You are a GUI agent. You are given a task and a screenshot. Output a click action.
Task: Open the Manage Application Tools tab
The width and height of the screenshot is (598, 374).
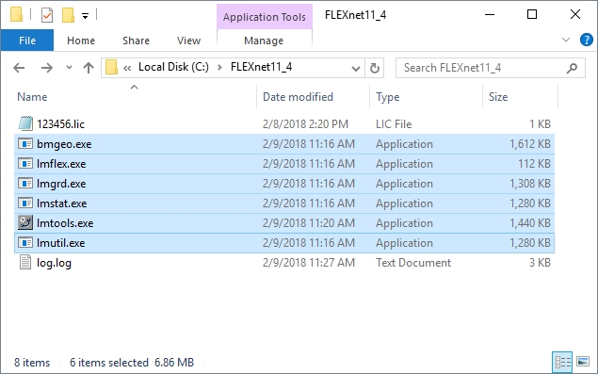point(264,41)
